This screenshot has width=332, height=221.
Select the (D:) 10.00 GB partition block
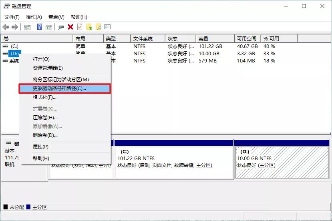coord(281,162)
